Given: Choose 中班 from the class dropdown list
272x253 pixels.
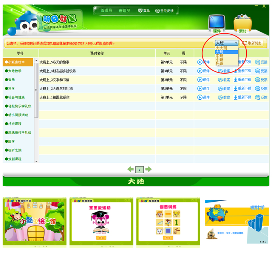Looking at the screenshot, I should tap(219, 56).
